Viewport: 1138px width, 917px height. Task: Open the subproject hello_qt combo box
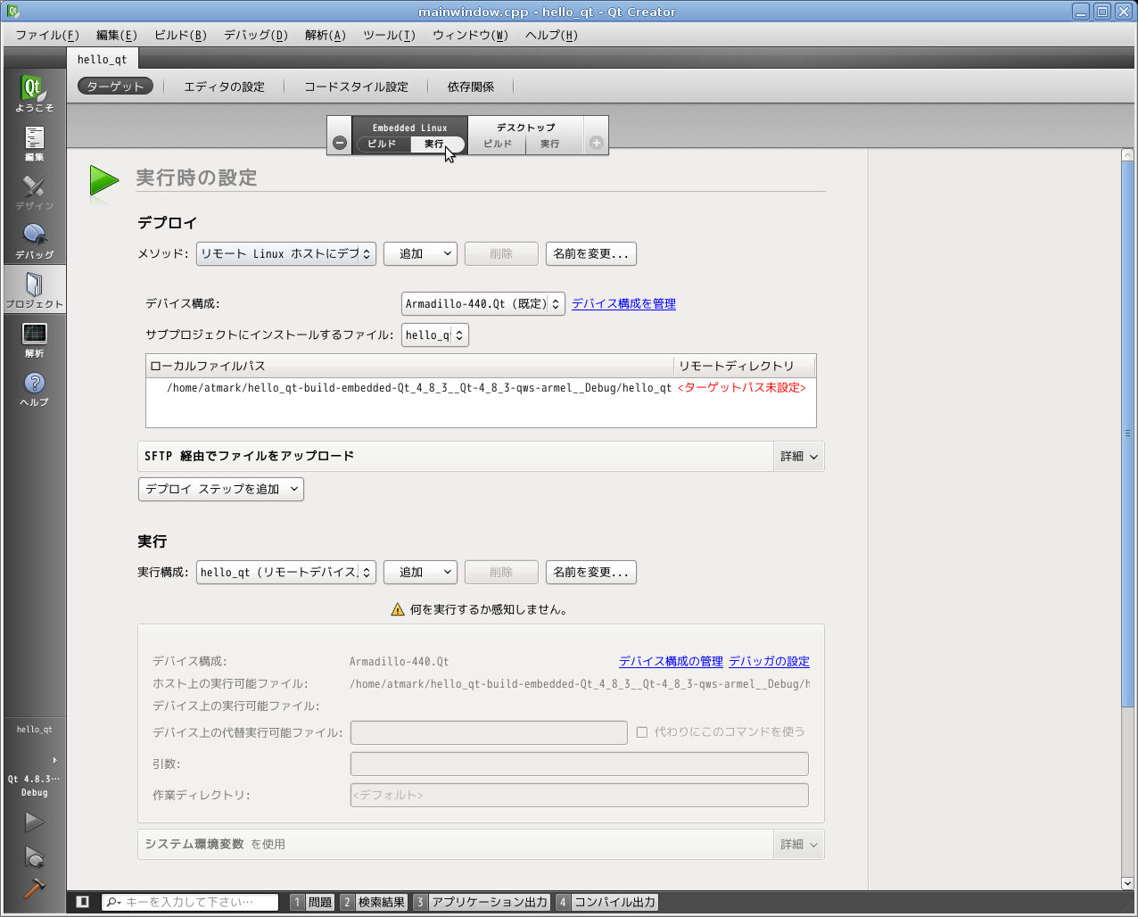(x=435, y=335)
